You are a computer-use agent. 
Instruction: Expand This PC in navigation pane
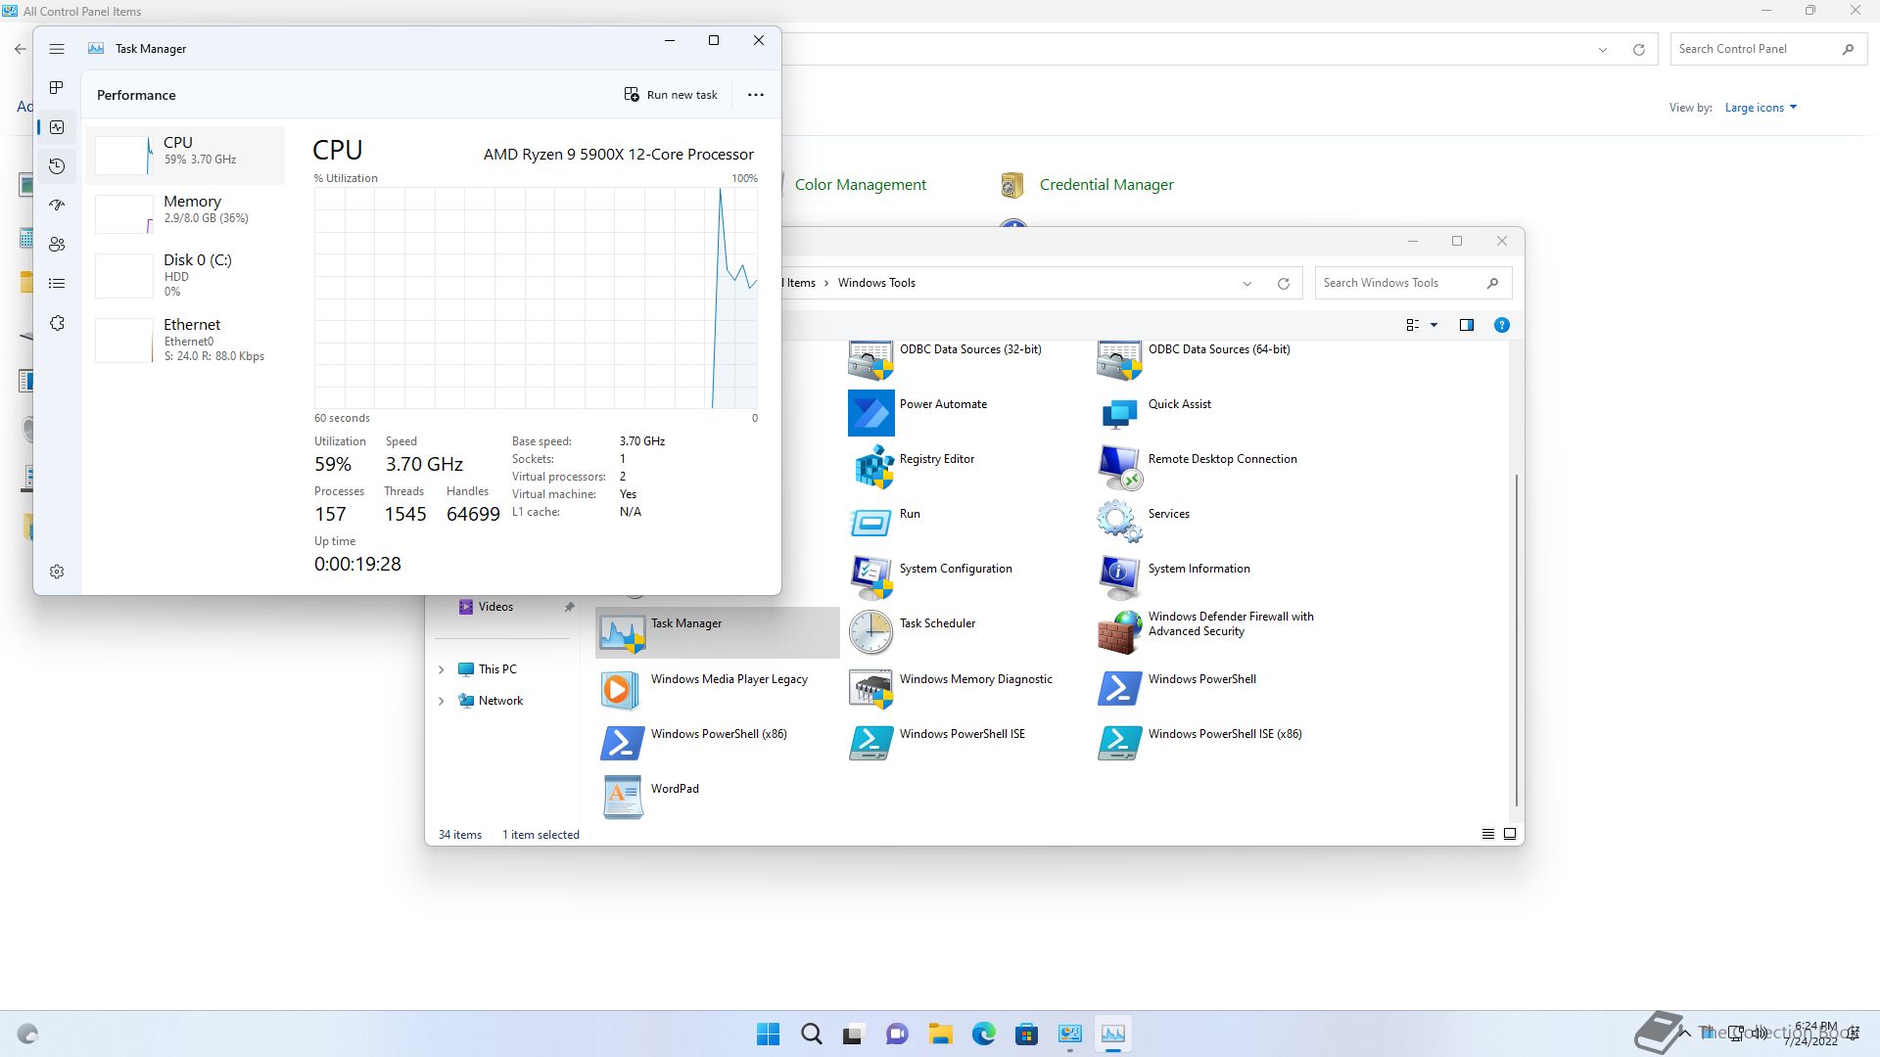(441, 669)
